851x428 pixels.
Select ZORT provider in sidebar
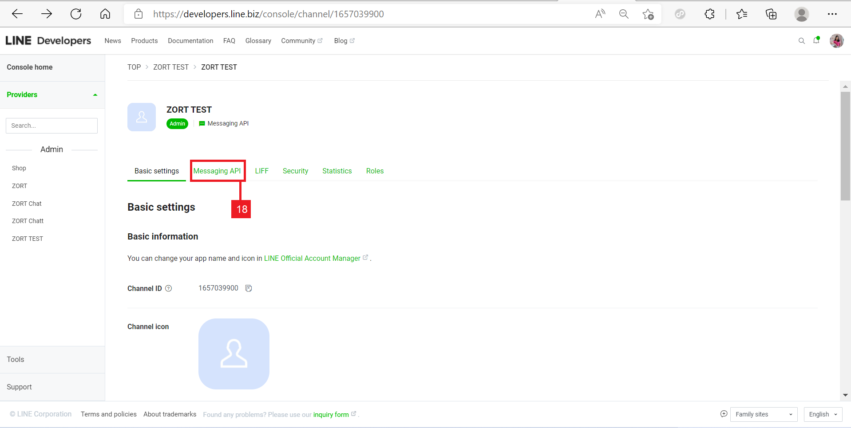20,186
